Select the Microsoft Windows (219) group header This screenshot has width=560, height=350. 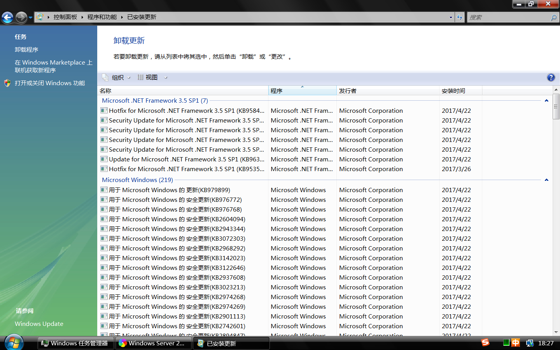137,180
